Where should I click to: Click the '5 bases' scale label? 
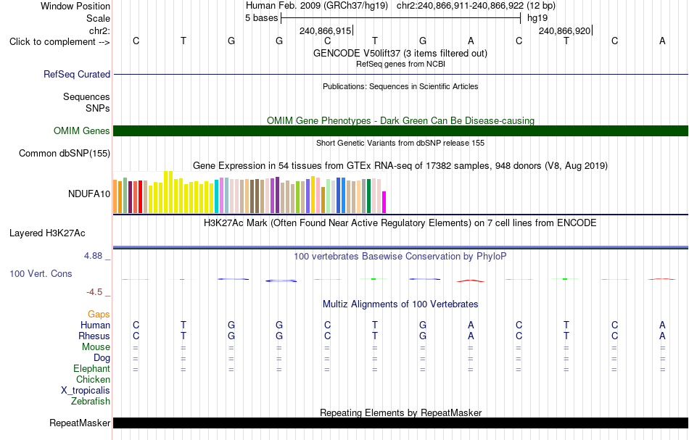[261, 18]
